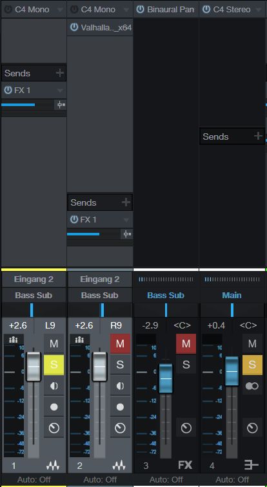Mute channel 4 Main bus
This screenshot has width=267, height=487.
(252, 344)
